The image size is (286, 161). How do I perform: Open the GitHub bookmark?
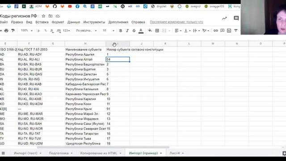pos(55,6)
